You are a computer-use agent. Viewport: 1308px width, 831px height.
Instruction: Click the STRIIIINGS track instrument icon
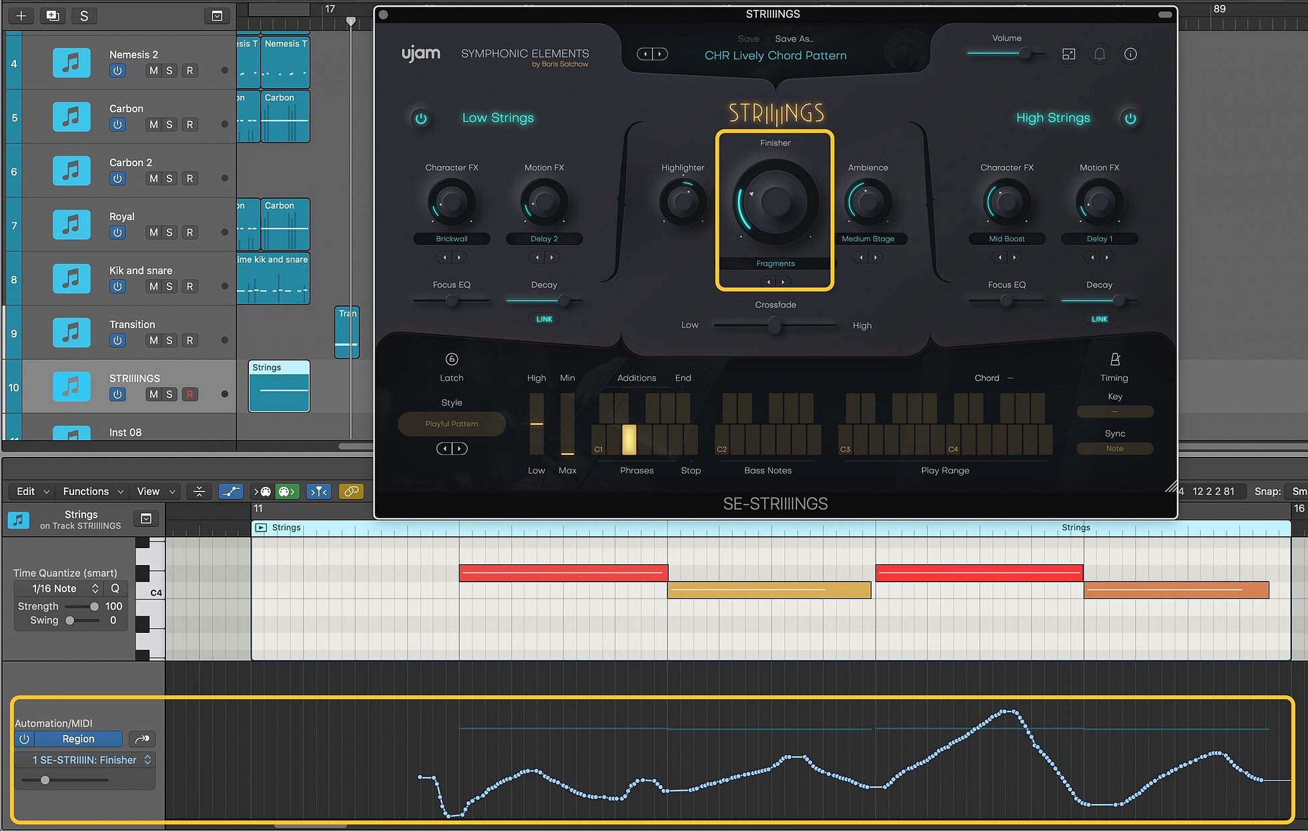[x=71, y=387]
